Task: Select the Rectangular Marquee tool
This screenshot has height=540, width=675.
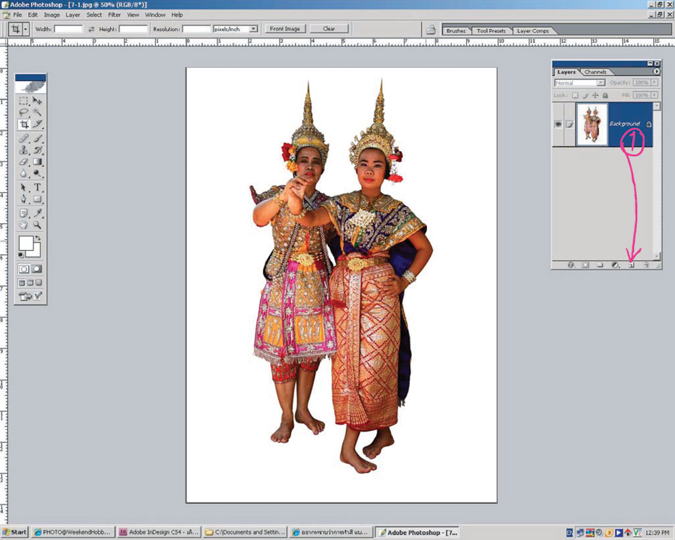Action: pos(23,101)
